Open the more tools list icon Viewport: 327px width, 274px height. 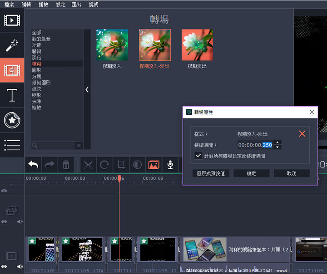(x=12, y=145)
